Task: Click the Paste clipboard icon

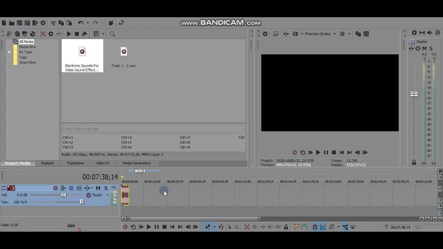Action: point(69,23)
